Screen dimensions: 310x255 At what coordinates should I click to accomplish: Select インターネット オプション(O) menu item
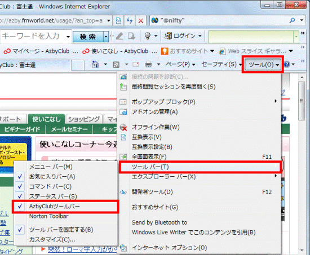coord(200,248)
